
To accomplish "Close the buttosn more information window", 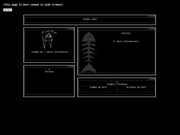I will tap(154, 29).
